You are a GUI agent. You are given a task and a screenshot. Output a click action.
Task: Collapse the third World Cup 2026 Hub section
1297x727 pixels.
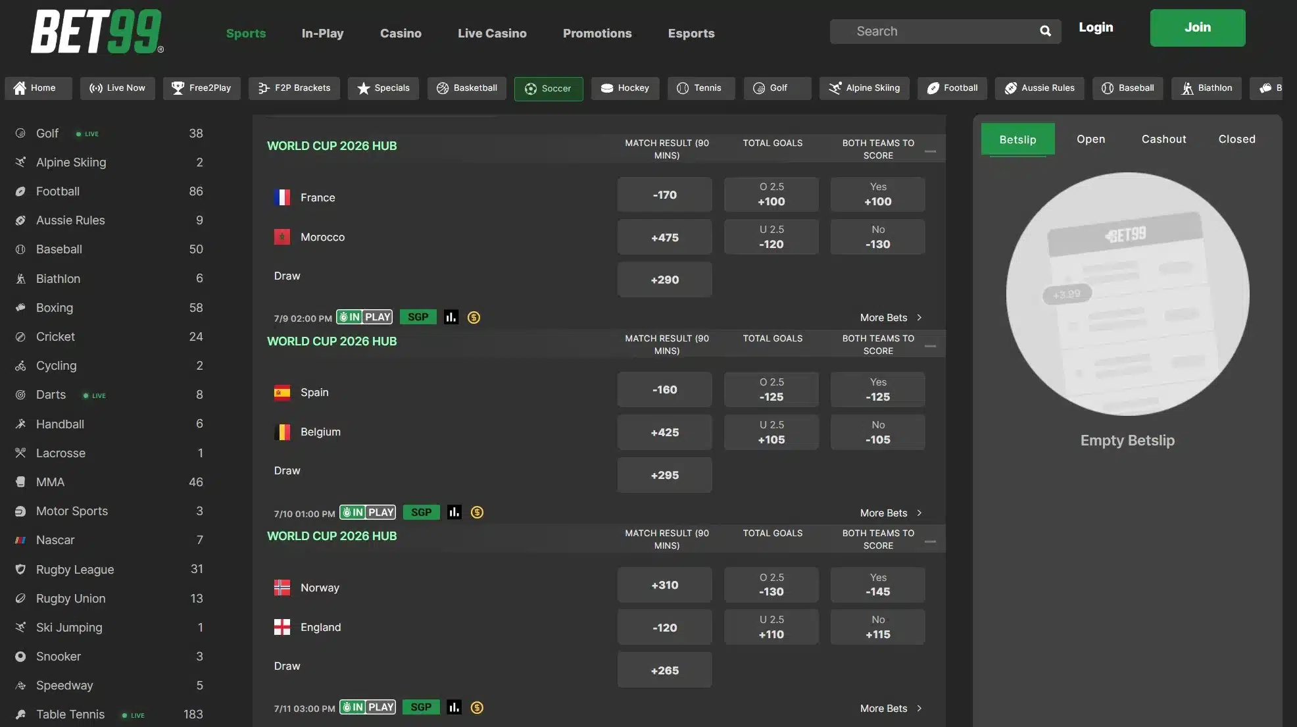point(930,541)
